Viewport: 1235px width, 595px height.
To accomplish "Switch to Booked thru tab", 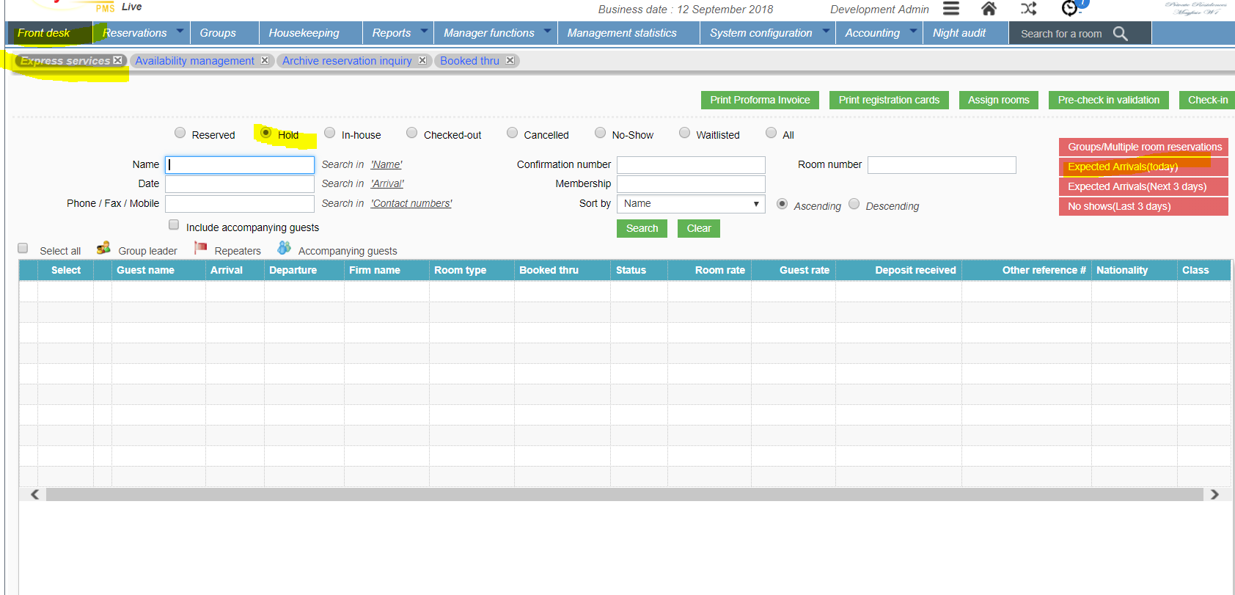I will [469, 61].
